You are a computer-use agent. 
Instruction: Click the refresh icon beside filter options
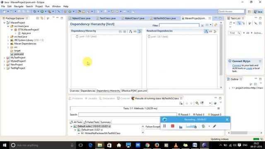(x=215, y=25)
